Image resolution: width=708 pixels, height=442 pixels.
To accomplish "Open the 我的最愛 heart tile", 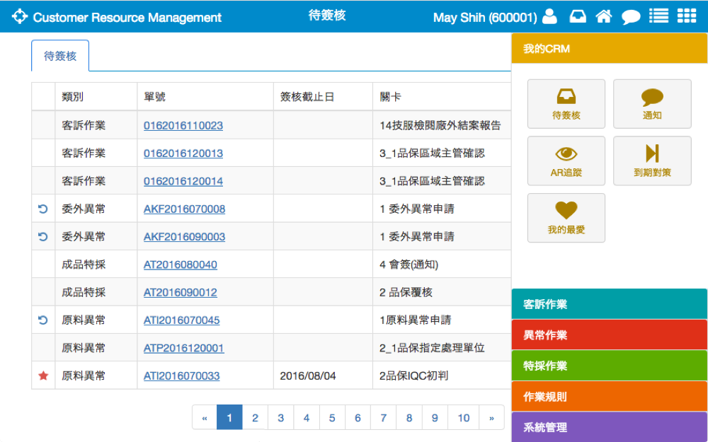I will click(x=566, y=218).
